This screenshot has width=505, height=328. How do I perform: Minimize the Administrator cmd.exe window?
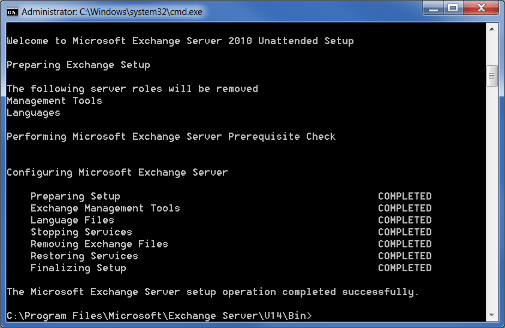433,8
